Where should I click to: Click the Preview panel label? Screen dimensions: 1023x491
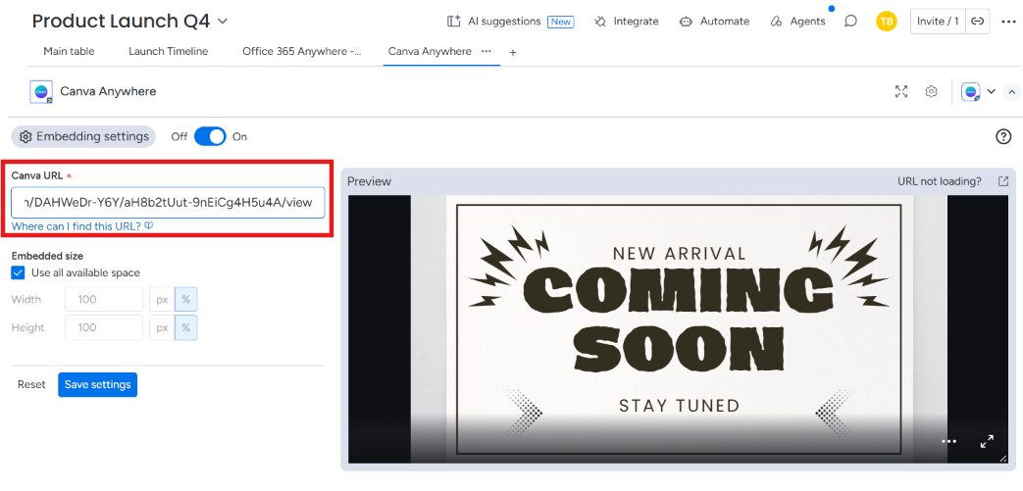pyautogui.click(x=369, y=181)
